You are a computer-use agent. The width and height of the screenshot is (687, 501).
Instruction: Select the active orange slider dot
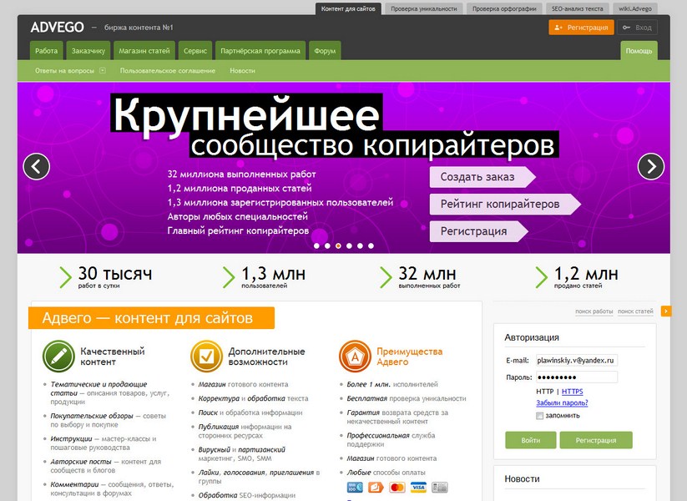(338, 245)
